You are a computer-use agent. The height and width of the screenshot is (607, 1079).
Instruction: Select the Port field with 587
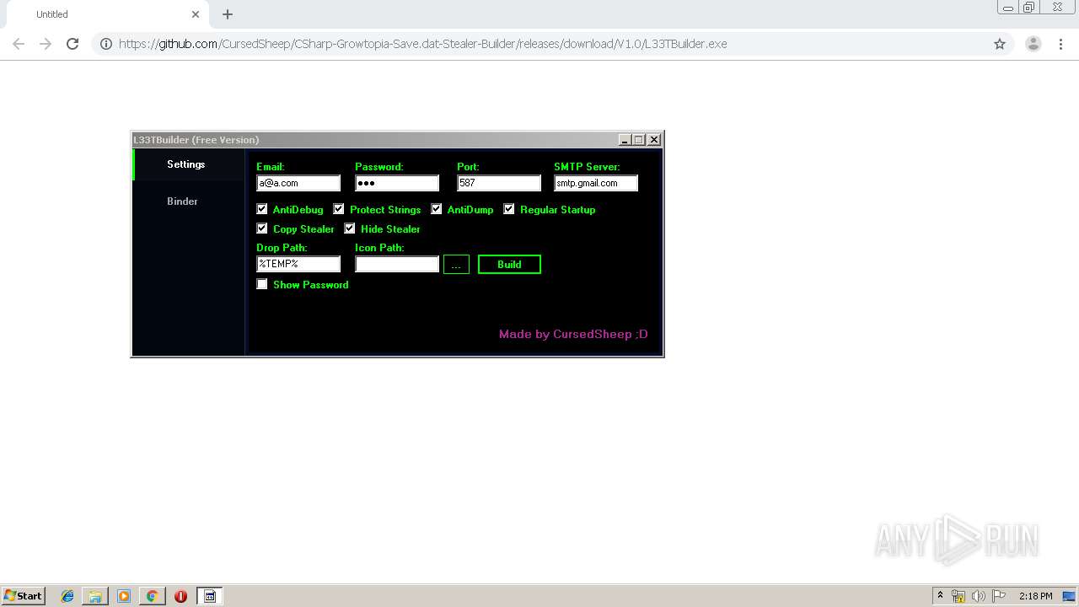[499, 183]
